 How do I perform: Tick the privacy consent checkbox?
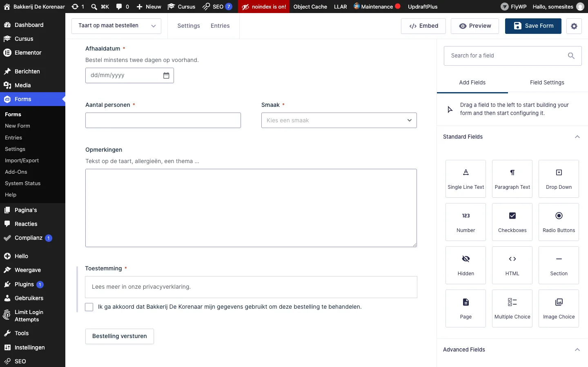(x=89, y=307)
